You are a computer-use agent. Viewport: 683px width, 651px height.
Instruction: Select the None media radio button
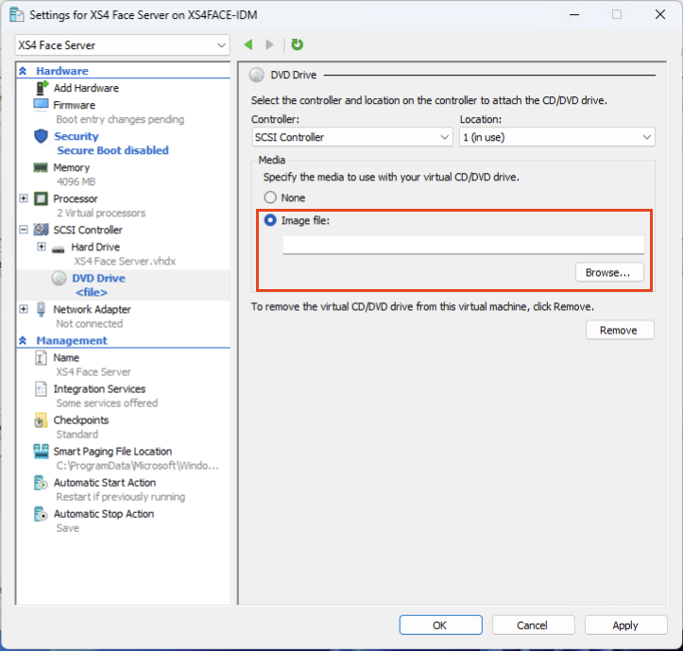pos(270,197)
